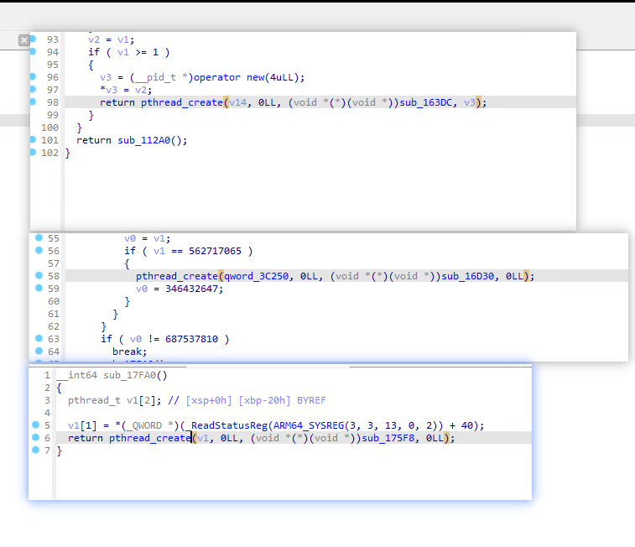Toggle breakpoint dot on line 102

(x=34, y=152)
